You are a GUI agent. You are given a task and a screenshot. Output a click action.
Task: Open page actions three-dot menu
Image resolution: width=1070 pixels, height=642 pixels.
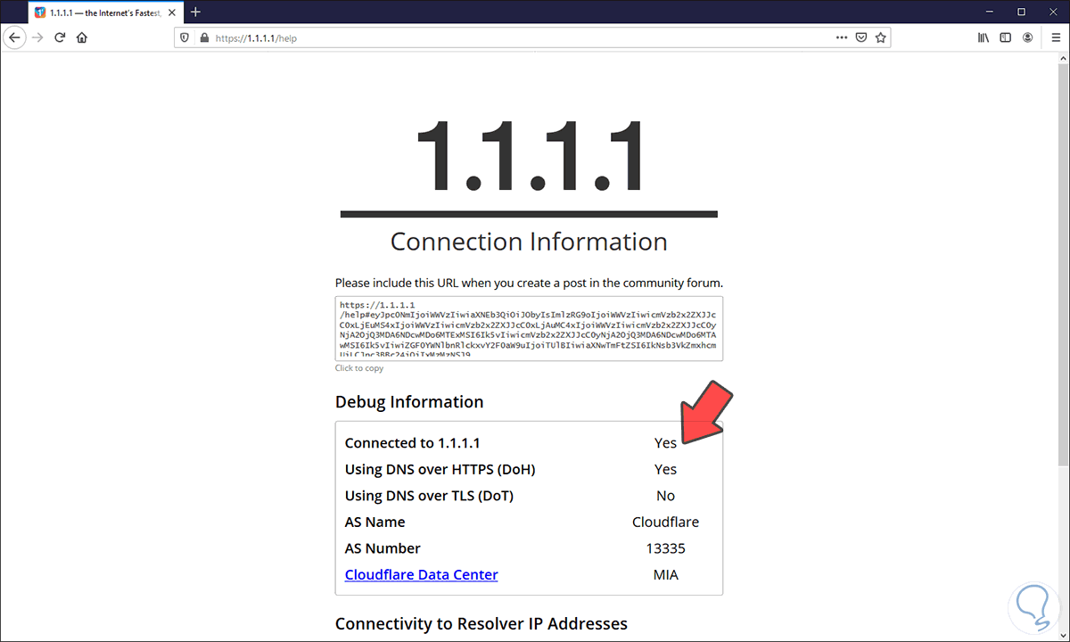842,37
